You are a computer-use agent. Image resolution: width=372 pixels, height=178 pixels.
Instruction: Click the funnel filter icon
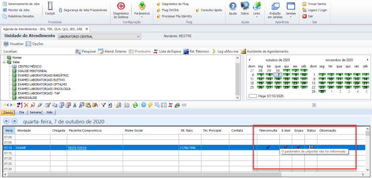point(103,105)
